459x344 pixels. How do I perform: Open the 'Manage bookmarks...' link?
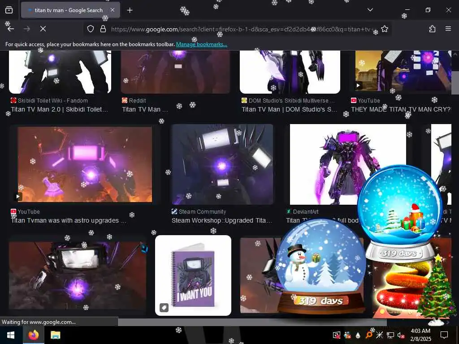(201, 44)
